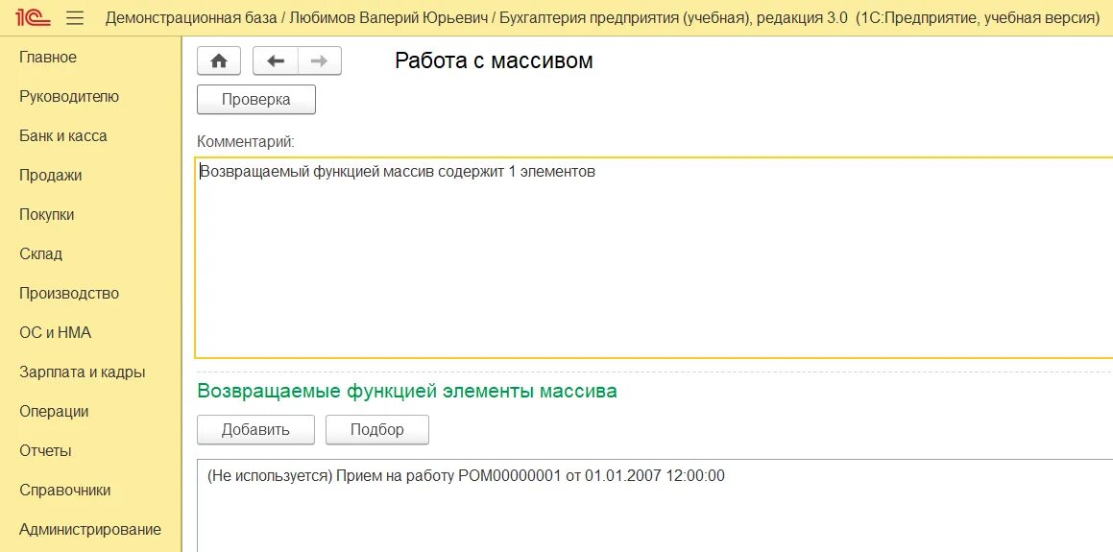Open the Администрирование section
Viewport: 1113px width, 552px height.
tap(90, 529)
